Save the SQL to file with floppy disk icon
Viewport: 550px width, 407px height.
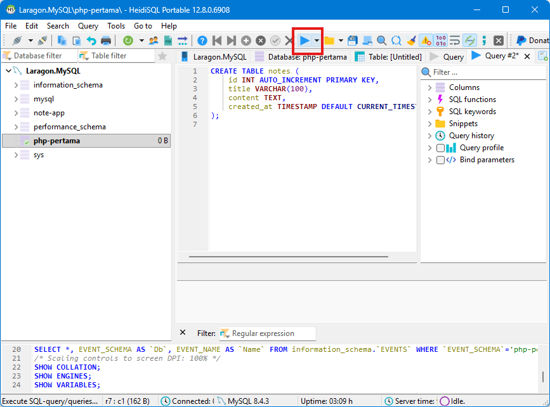tap(351, 40)
